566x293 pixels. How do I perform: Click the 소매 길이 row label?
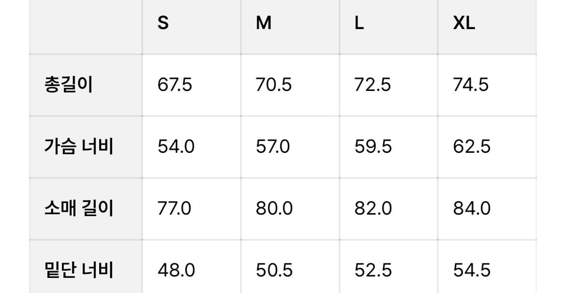[79, 208]
